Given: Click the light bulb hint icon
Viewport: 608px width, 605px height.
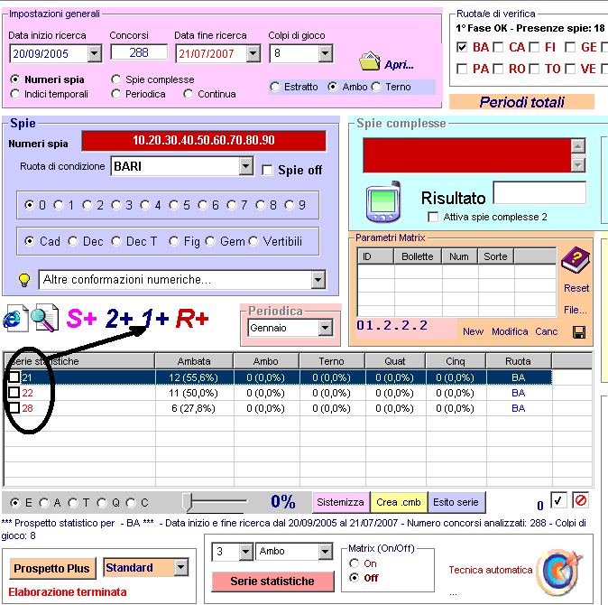Looking at the screenshot, I should click(x=24, y=279).
